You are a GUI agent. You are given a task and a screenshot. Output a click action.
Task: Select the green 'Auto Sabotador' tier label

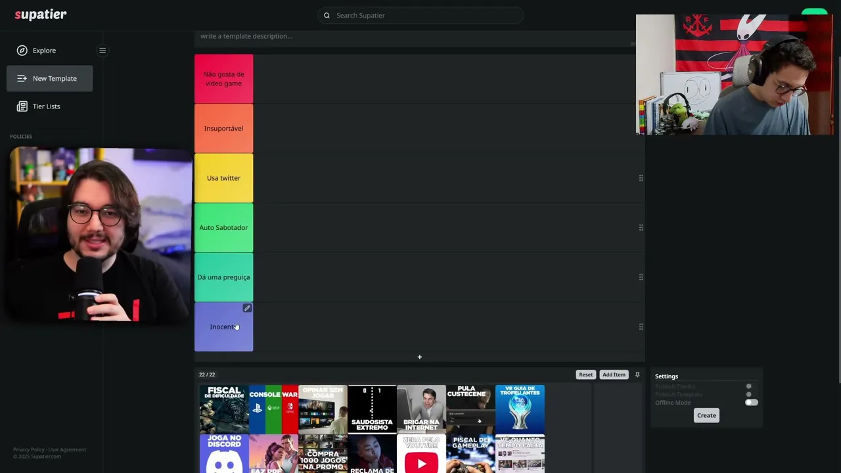[x=223, y=227]
